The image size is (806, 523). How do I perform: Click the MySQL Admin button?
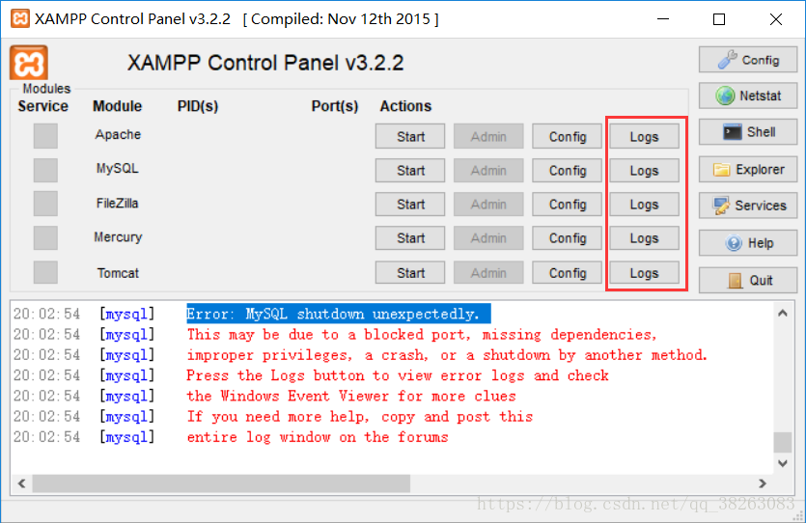tap(488, 170)
